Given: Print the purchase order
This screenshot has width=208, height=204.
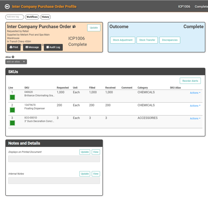Looking at the screenshot, I should point(14,47).
